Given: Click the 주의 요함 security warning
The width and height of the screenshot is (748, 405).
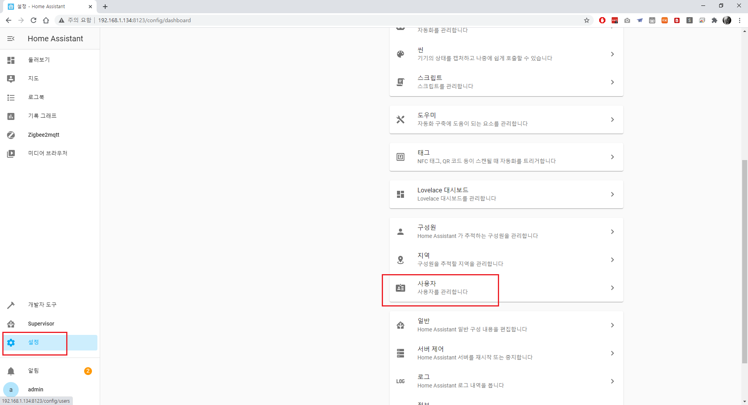Looking at the screenshot, I should coord(75,20).
